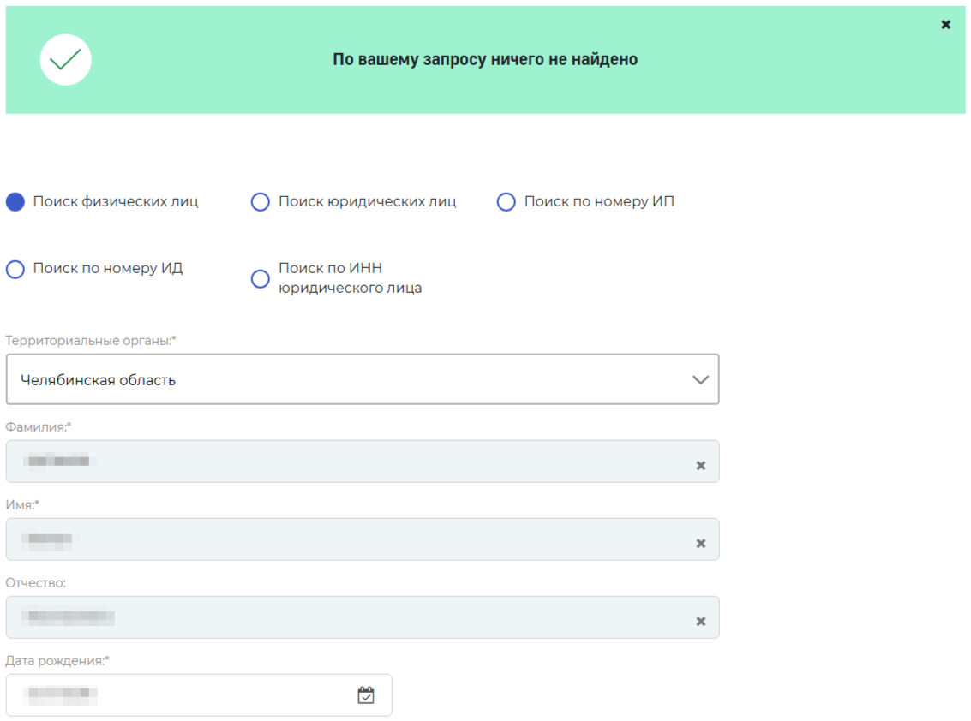Click the white checkmark success icon

66,60
